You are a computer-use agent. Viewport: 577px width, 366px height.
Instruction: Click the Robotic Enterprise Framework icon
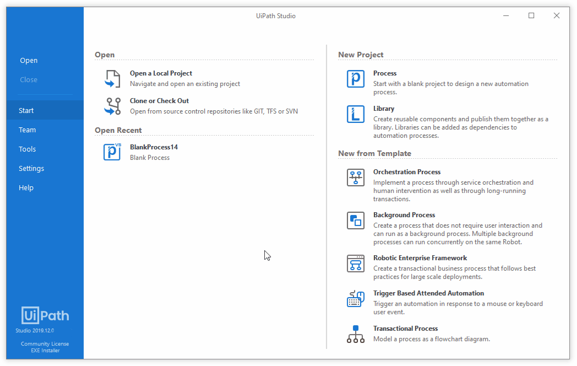point(356,263)
